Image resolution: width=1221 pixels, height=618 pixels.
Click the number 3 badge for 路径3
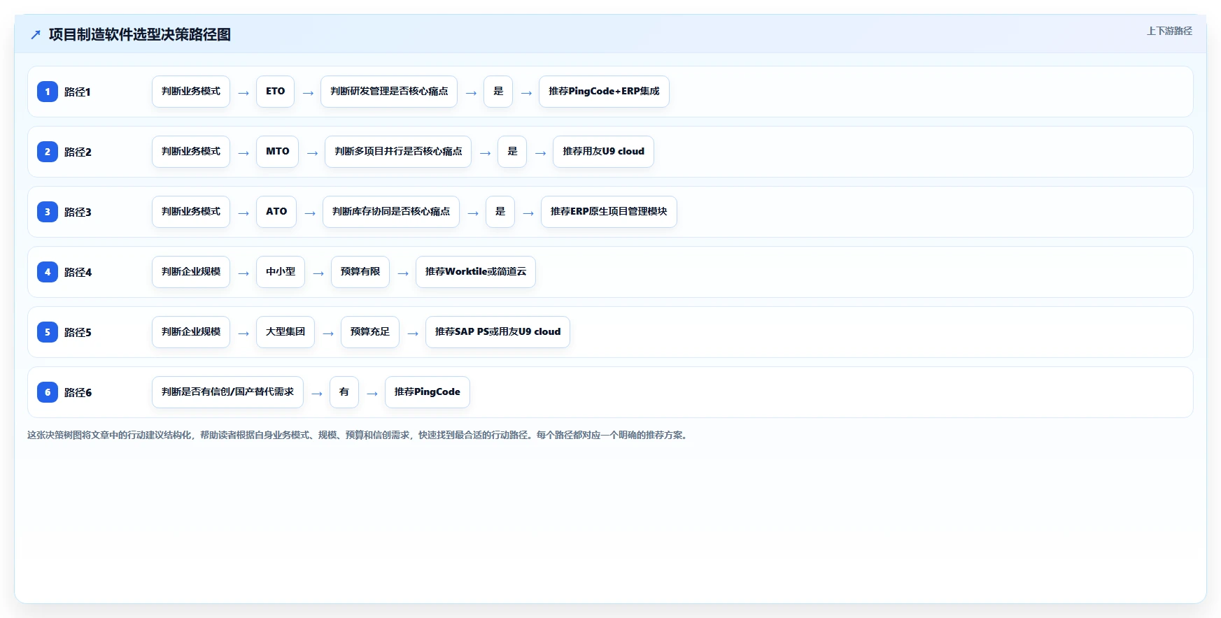pyautogui.click(x=48, y=212)
